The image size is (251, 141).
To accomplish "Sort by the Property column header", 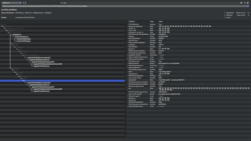I will [x=138, y=21].
